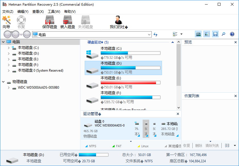Click 保存磁盘 save disk icon
Screen dimensions: 239x166
pyautogui.click(x=50, y=22)
